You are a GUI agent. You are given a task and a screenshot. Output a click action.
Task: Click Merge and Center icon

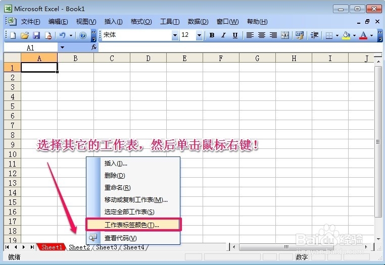285,35
